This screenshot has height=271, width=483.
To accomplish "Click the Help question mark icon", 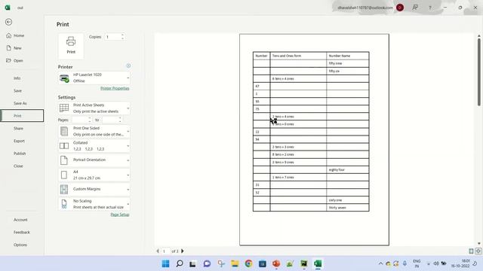I will pos(430,8).
